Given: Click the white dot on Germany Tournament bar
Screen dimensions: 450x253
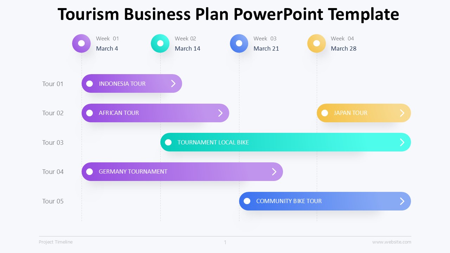Looking at the screenshot, I should pyautogui.click(x=90, y=171).
